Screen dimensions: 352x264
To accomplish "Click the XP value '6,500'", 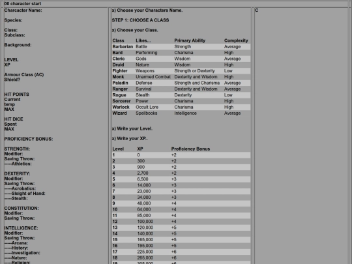I will pyautogui.click(x=143, y=179).
